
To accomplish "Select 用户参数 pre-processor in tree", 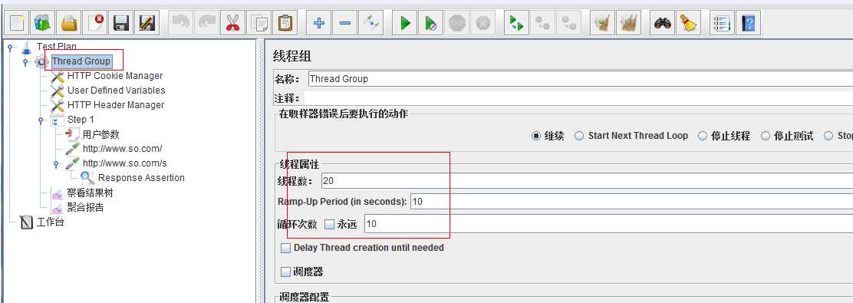I will click(100, 134).
